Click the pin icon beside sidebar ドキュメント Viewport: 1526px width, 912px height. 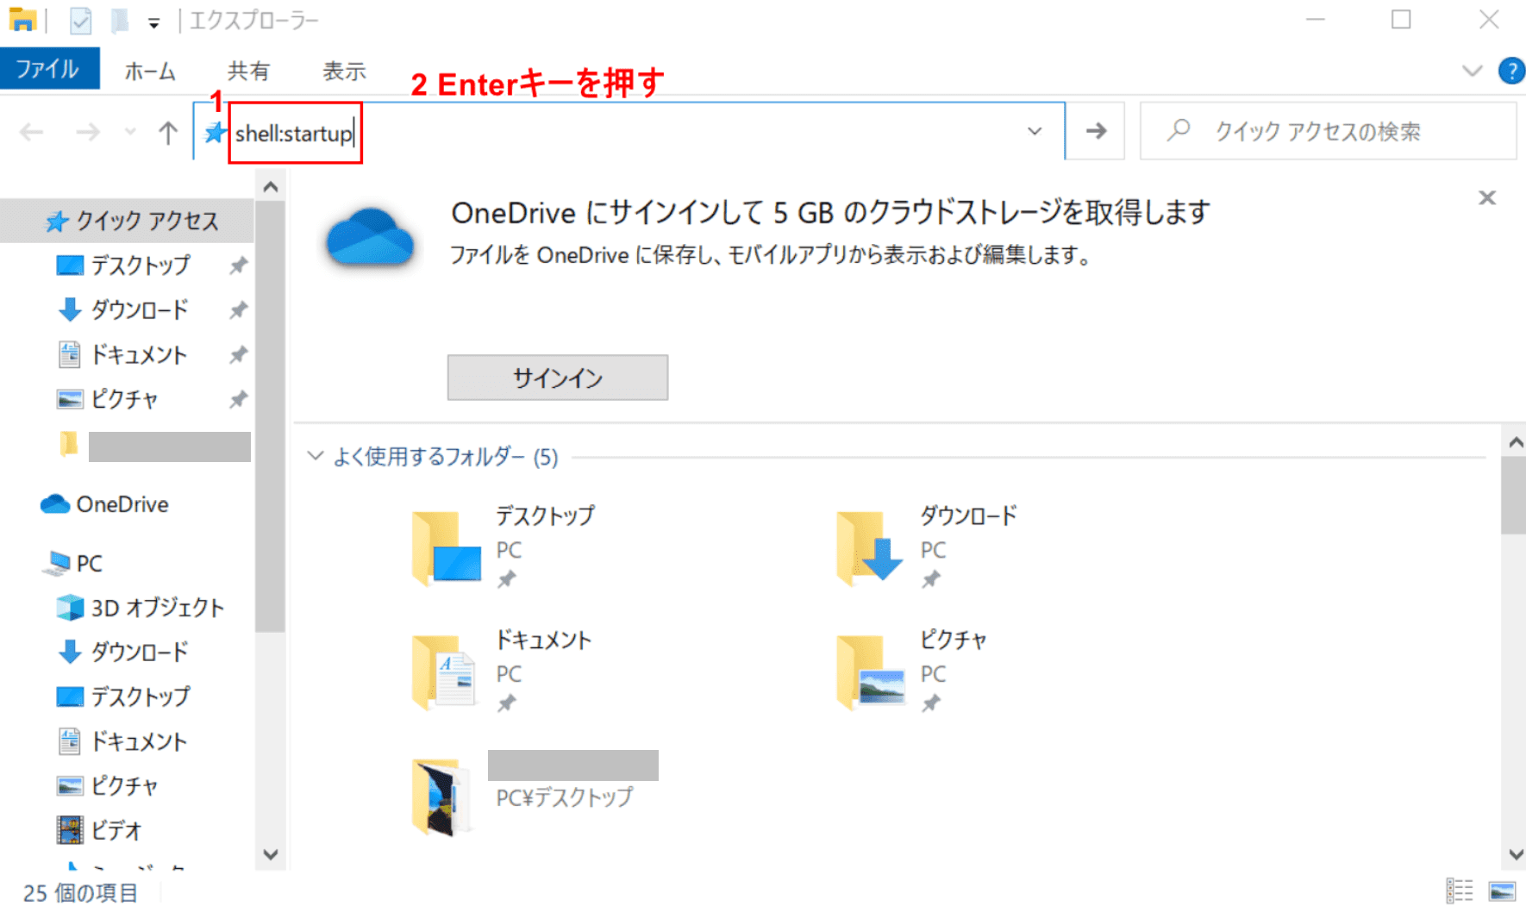point(238,354)
